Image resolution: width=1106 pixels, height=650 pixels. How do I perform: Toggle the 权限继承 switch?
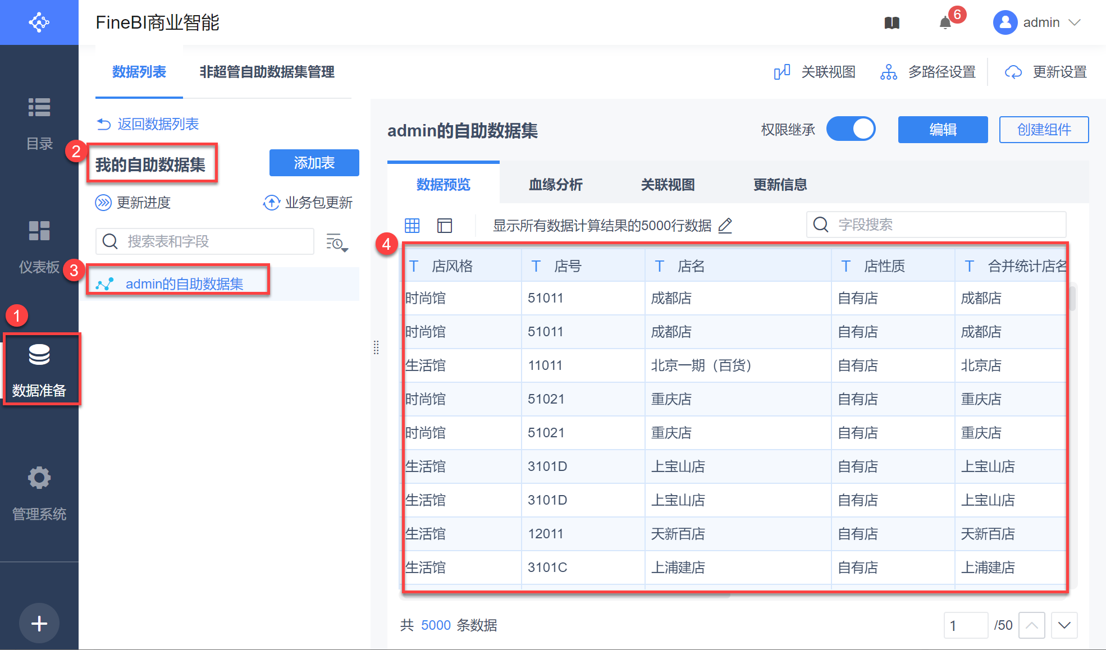pos(851,129)
